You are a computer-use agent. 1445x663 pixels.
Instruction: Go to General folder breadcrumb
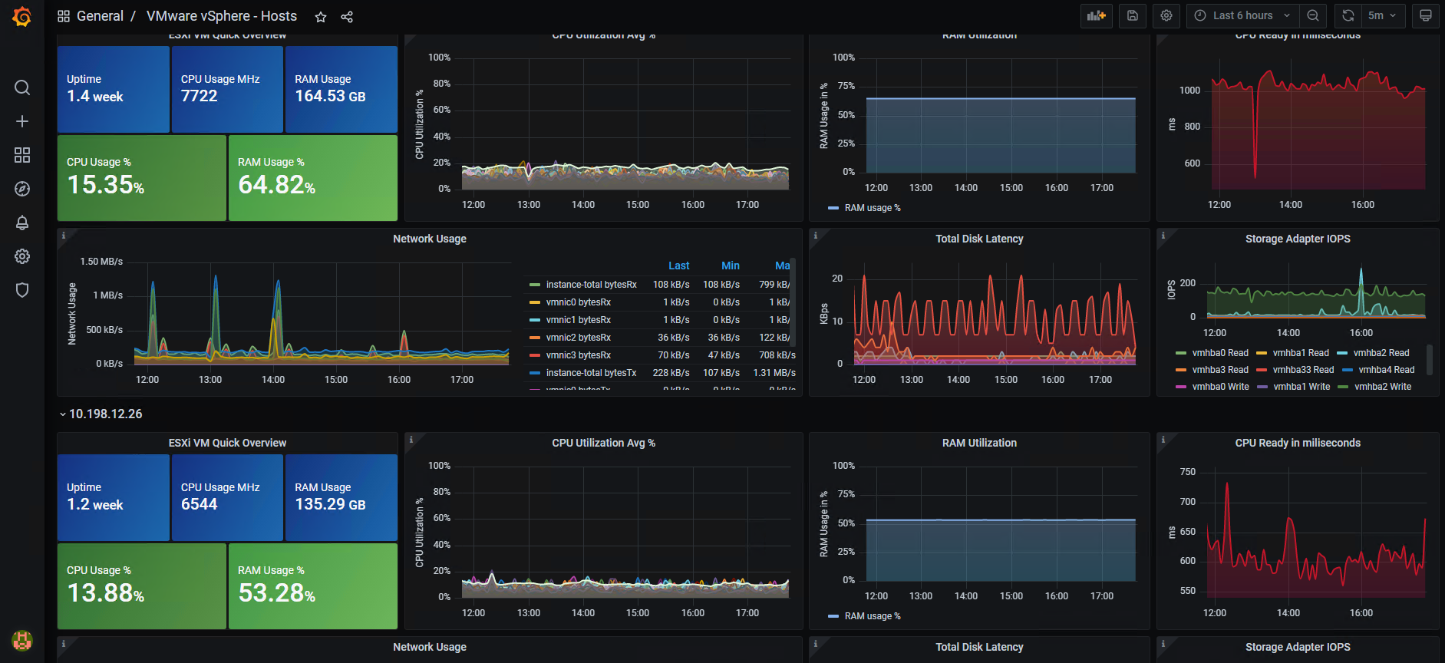pyautogui.click(x=100, y=16)
